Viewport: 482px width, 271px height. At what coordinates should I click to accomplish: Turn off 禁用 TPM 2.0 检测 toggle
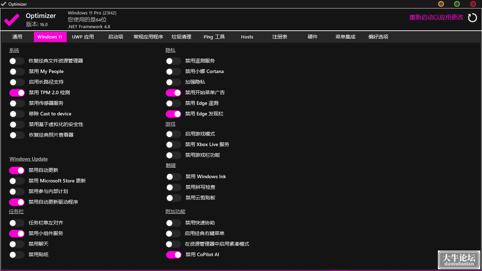click(x=17, y=93)
